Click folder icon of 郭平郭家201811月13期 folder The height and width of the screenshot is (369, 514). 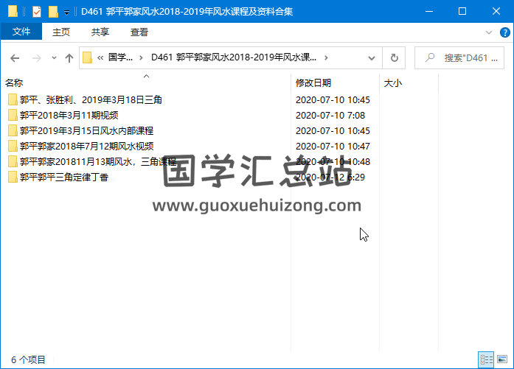coord(13,162)
